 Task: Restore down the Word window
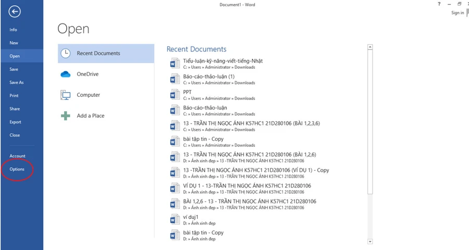(x=459, y=4)
